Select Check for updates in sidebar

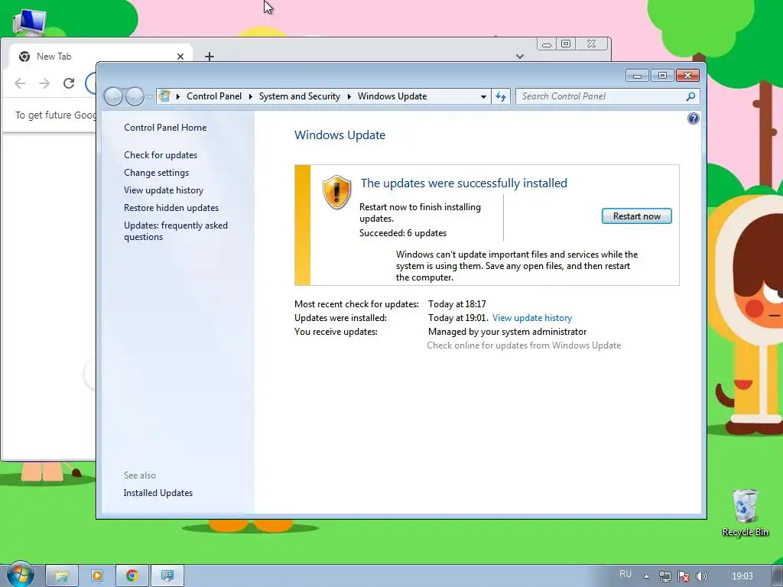tap(161, 154)
